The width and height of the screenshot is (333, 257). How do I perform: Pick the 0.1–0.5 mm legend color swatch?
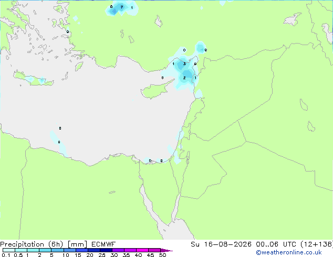9,250
